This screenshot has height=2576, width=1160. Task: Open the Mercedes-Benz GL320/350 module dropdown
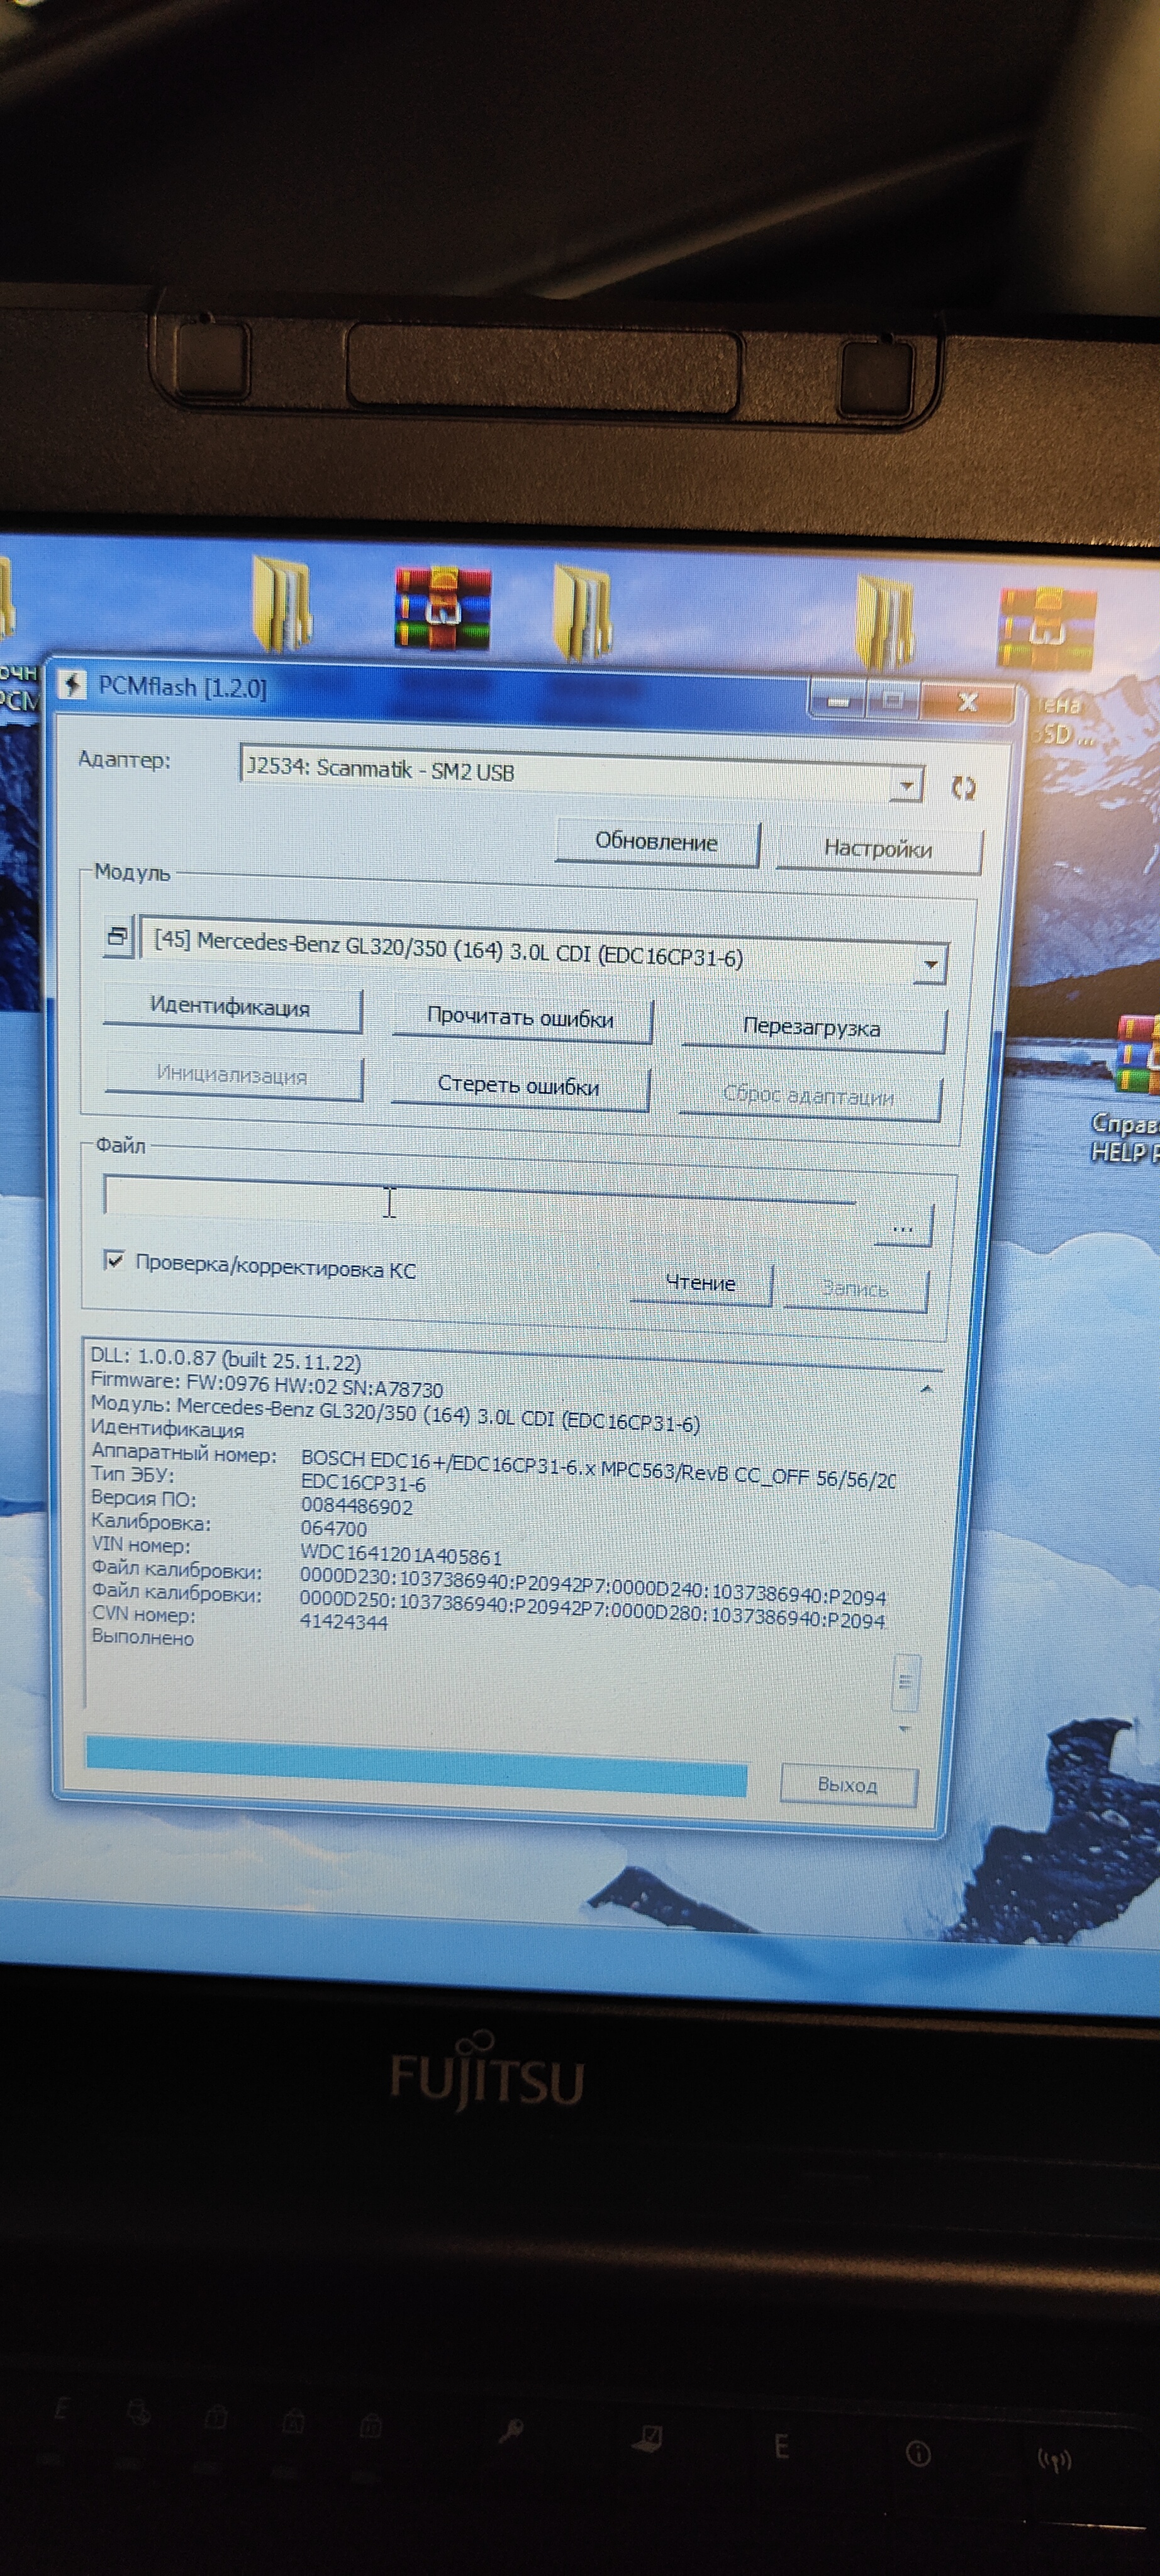929,964
